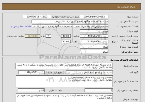This screenshot has height=102, width=145.
Task: Select the تعداد / مقدار مورد نیاز label
Action: 127,90
